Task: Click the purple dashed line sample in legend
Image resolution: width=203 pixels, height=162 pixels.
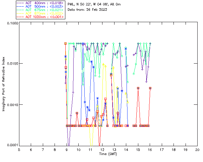Action: tap(20, 3)
